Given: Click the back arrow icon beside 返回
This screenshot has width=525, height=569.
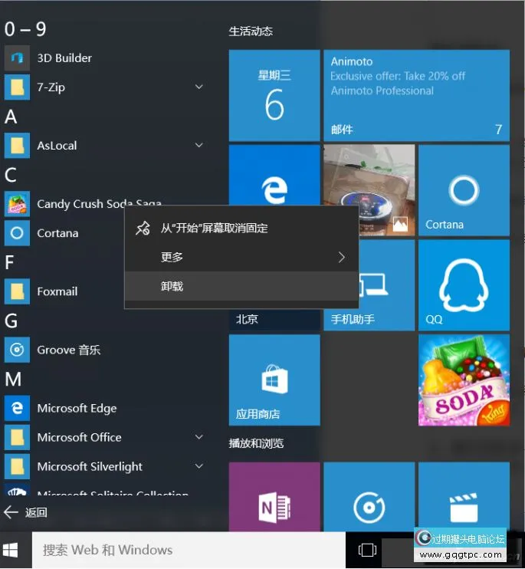Looking at the screenshot, I should 11,512.
